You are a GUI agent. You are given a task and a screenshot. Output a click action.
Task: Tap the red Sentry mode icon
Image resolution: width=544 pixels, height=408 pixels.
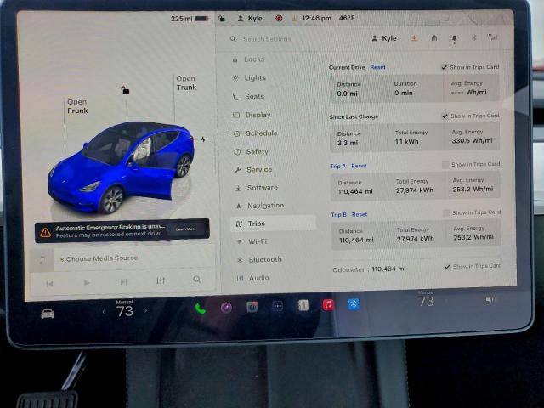click(x=279, y=19)
